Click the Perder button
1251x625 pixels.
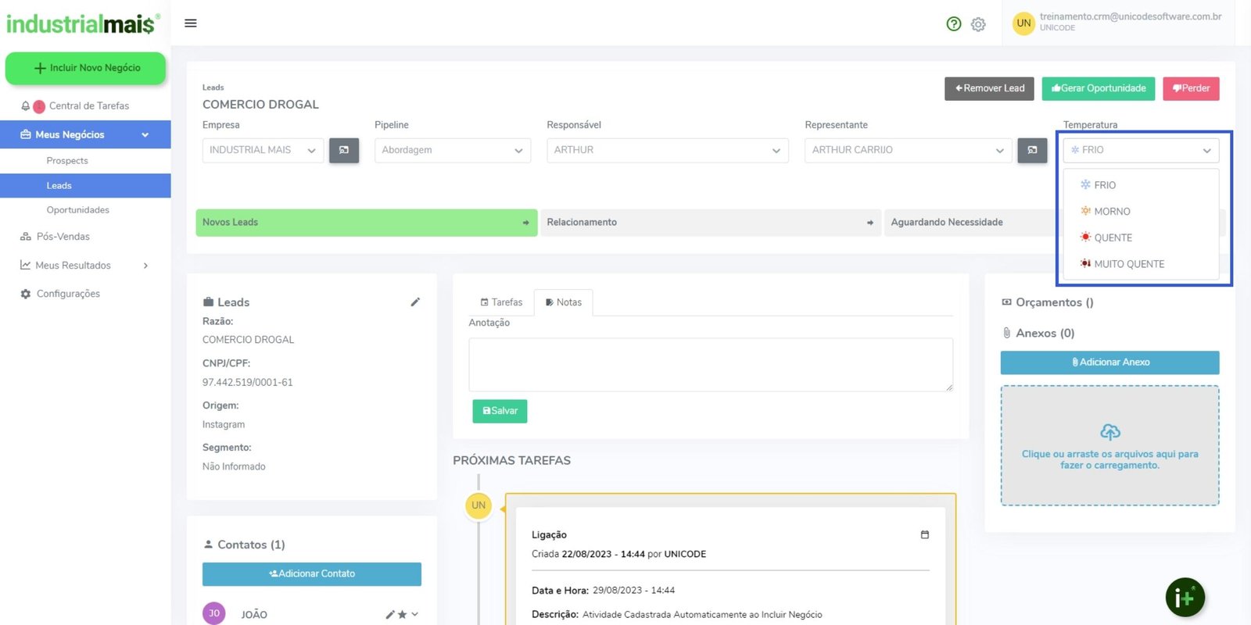coord(1191,88)
